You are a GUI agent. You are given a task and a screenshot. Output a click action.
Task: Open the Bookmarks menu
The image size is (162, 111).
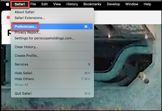pyautogui.click(x=92, y=4)
